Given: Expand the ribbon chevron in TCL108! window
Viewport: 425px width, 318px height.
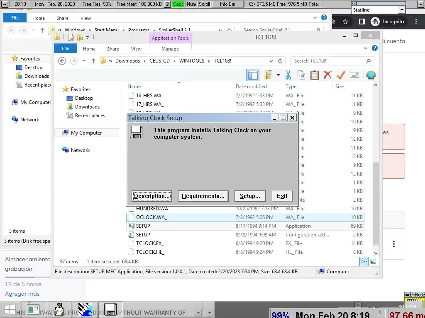Looking at the screenshot, I should coord(366,48).
